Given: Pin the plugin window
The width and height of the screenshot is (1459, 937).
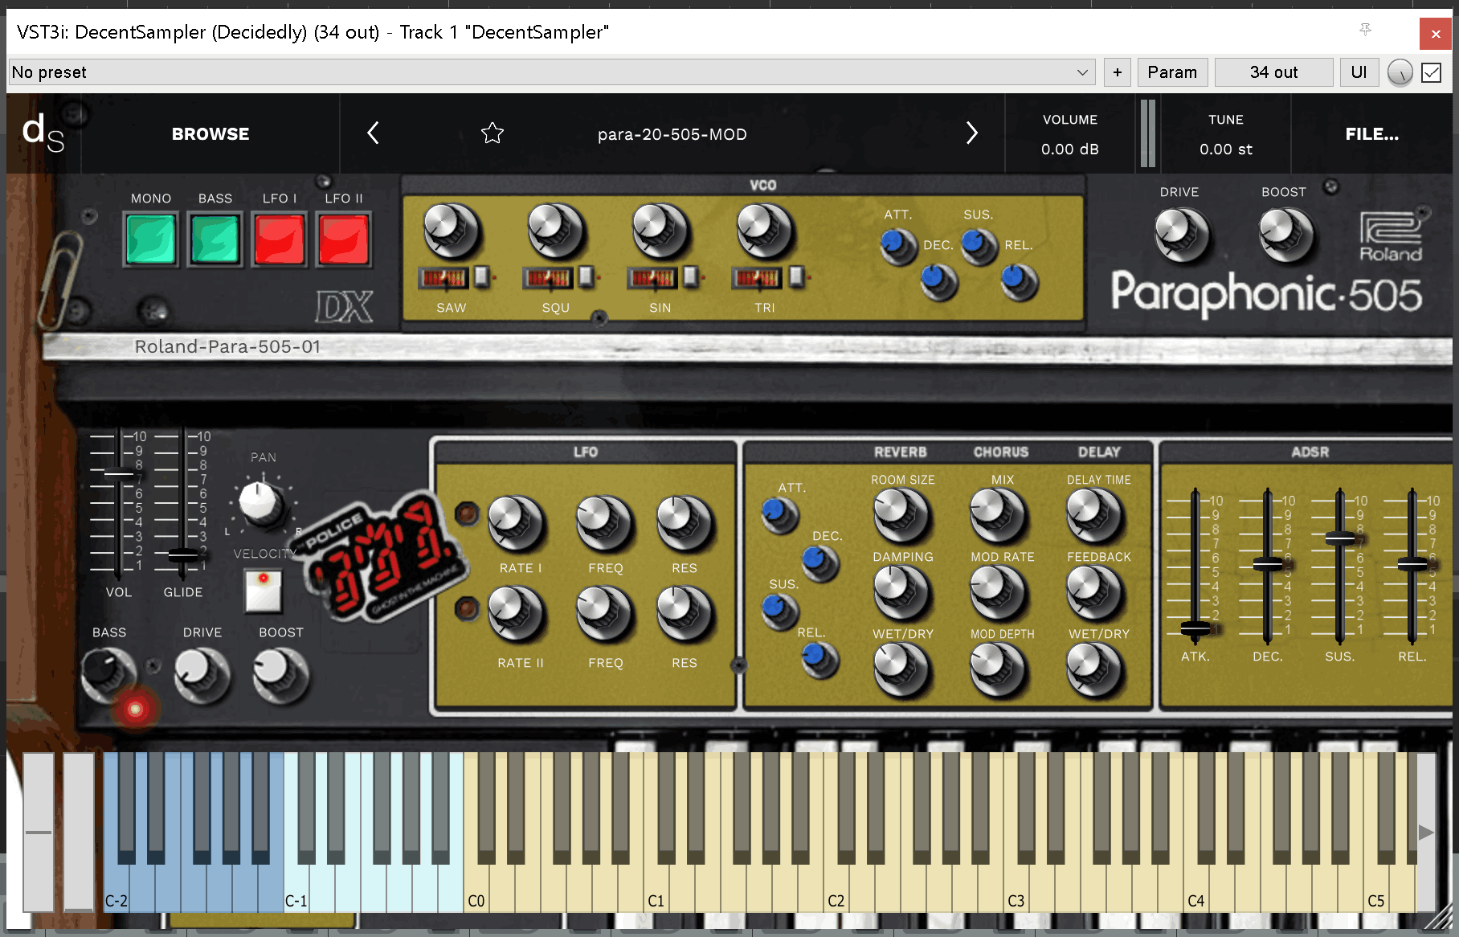Looking at the screenshot, I should 1365,31.
